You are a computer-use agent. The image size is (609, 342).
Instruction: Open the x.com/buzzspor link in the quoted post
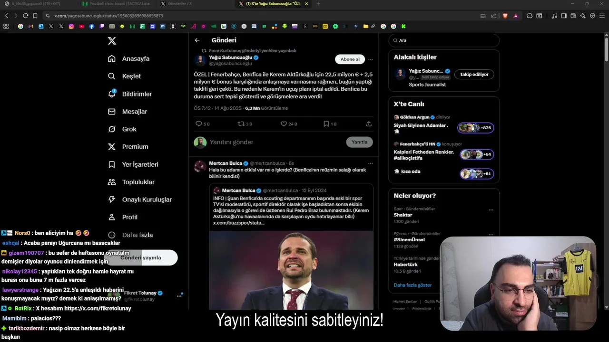[239, 223]
